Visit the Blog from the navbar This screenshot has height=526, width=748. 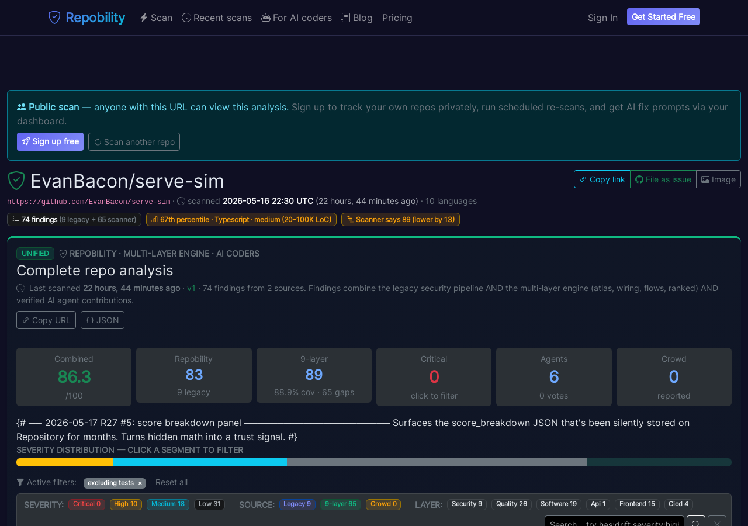357,18
